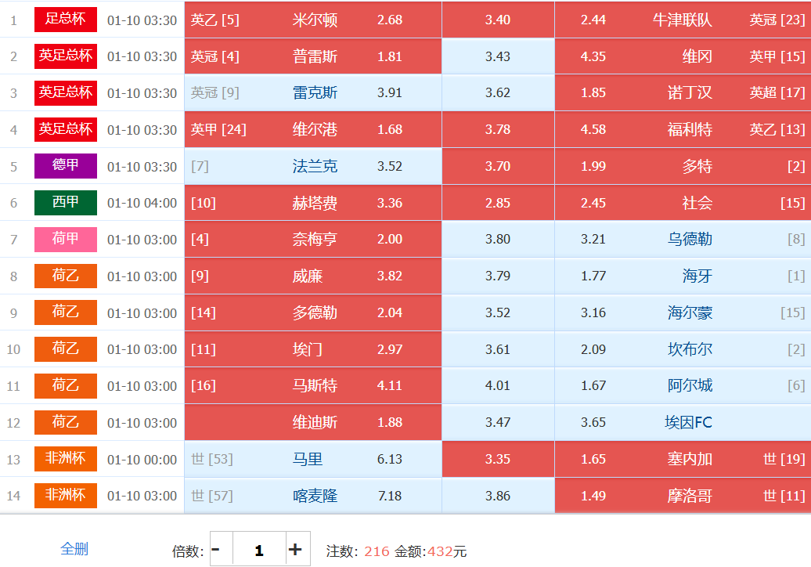This screenshot has height=567, width=811.
Task: Click the pink 荷甲 league tag
Action: (66, 240)
